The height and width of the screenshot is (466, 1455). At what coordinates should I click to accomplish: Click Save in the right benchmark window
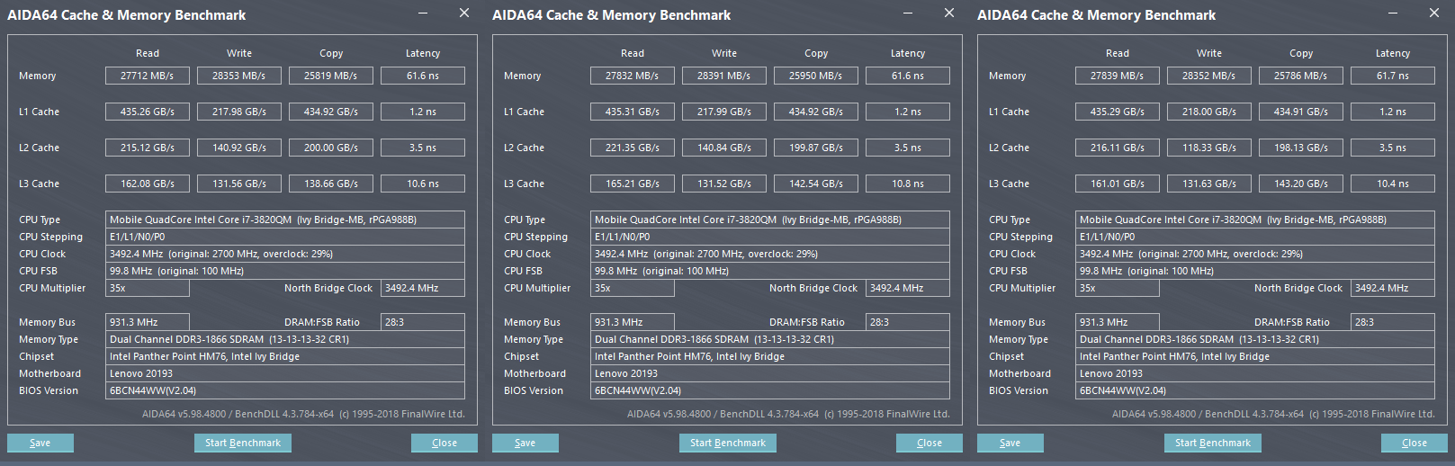[1010, 443]
